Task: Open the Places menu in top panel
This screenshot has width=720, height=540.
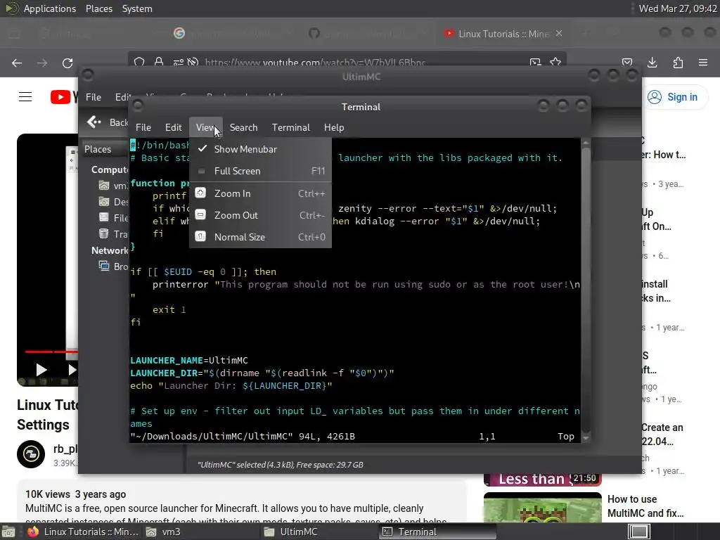Action: 98,8
